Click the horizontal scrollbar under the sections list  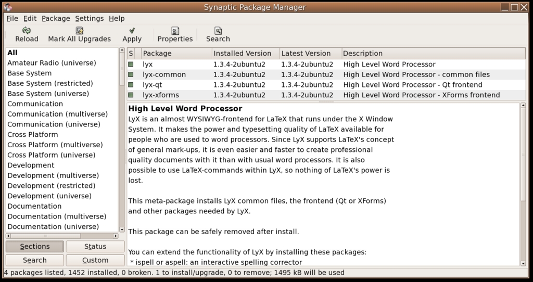[47, 235]
